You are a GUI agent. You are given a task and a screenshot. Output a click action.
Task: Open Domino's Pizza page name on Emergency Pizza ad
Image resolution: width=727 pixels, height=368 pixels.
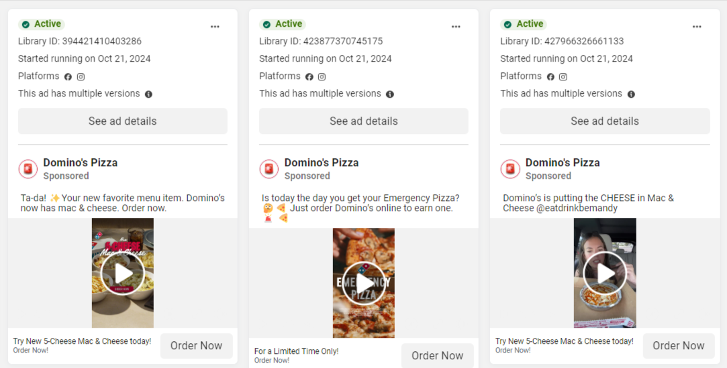pyautogui.click(x=322, y=163)
